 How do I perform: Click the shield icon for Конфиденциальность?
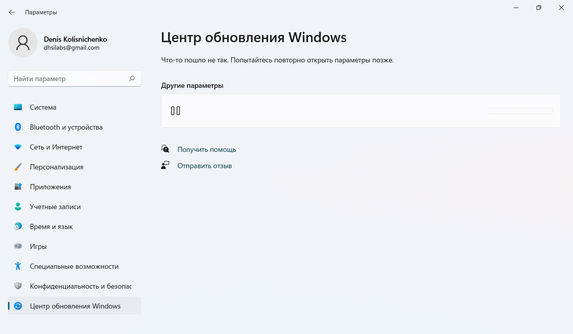coord(18,286)
